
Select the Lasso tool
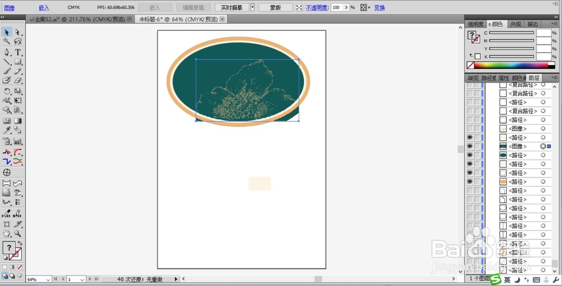(17, 41)
